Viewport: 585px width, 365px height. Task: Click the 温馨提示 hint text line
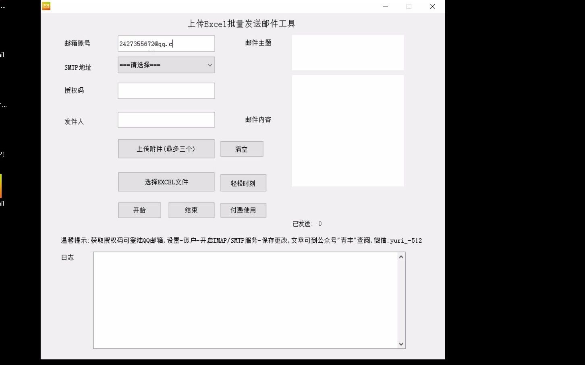click(241, 240)
